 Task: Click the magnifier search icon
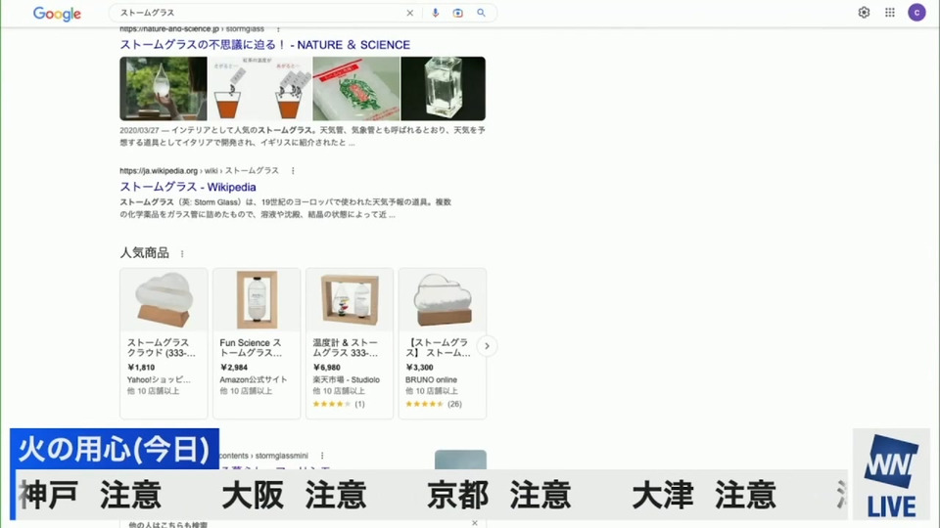tap(481, 13)
